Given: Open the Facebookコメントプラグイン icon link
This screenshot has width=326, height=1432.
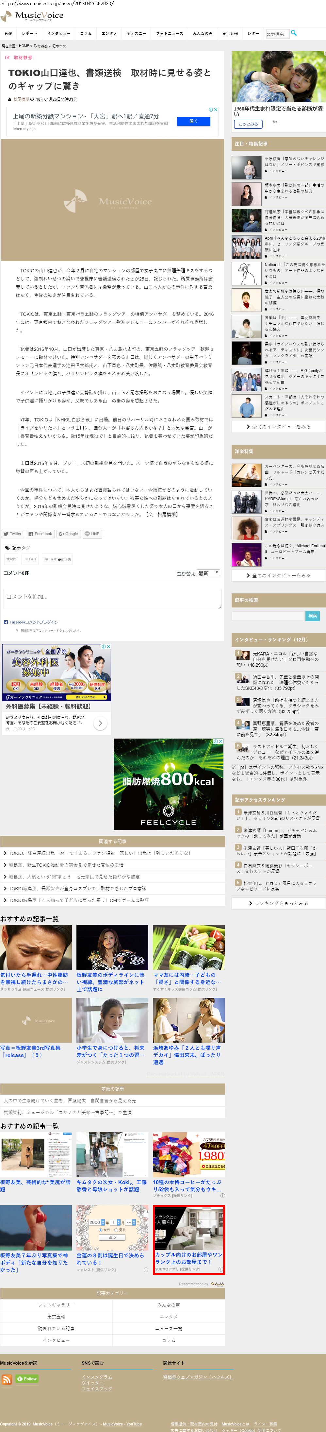Looking at the screenshot, I should [x=6, y=622].
